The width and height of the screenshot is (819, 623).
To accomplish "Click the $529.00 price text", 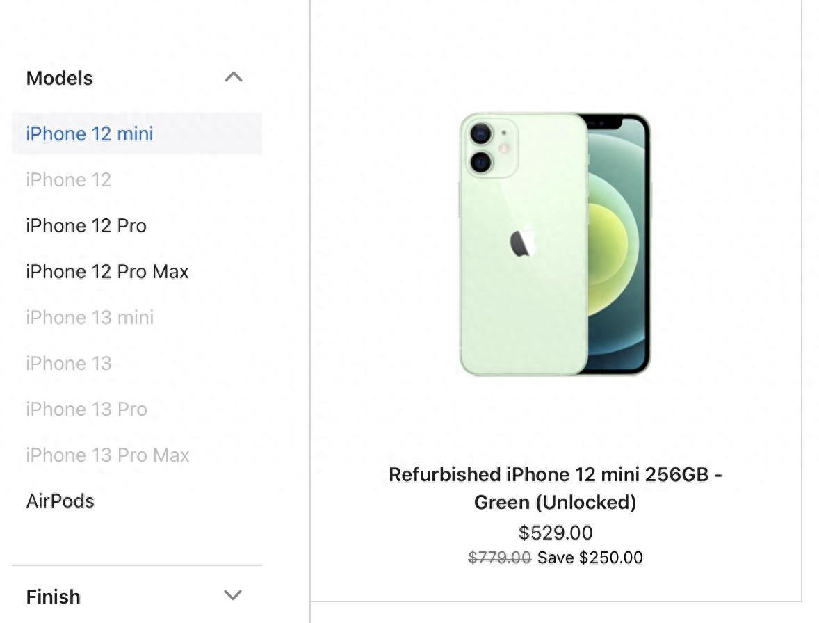I will [x=555, y=533].
